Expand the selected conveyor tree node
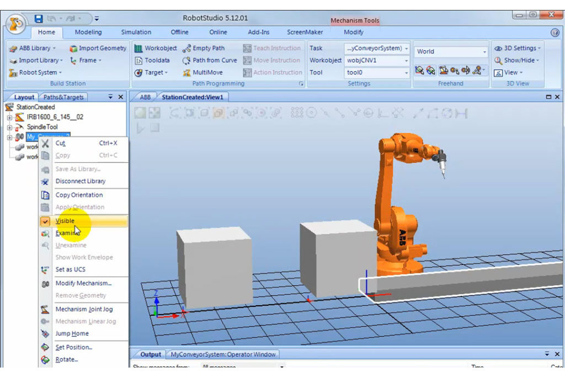565x377 pixels. [x=9, y=137]
